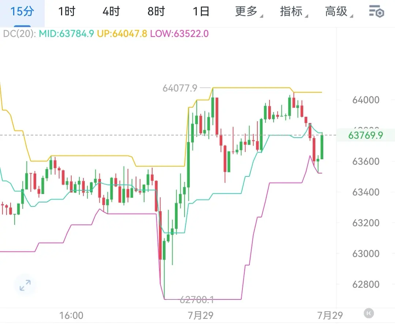Viewport: 395px width, 324px height.
Task: Switch to the 15分 timeframe tab
Action: [22, 12]
